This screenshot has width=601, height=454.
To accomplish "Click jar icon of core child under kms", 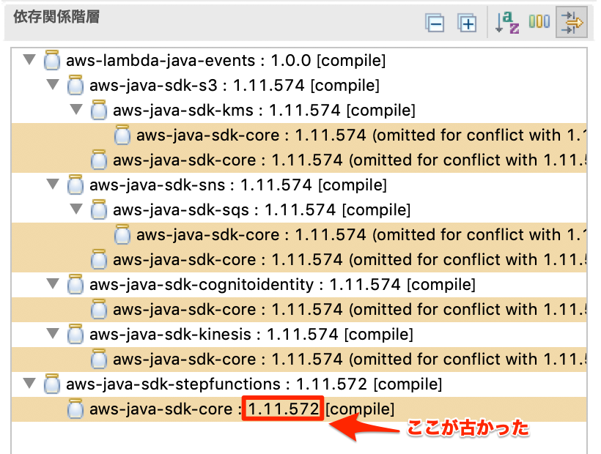I will point(122,135).
